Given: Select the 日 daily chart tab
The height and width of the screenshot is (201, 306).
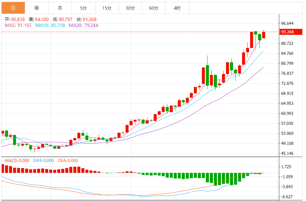Looking at the screenshot, I should click(13, 8).
